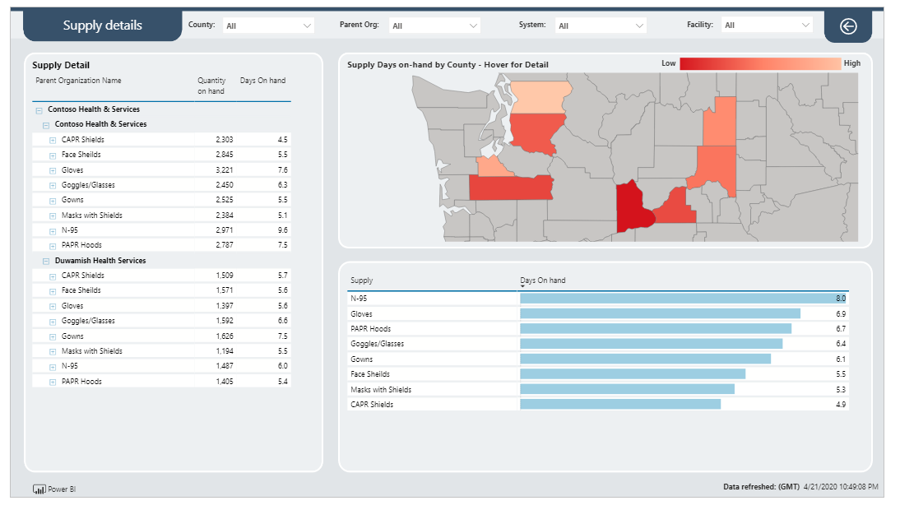Image resolution: width=900 pixels, height=510 pixels.
Task: Click the Data refreshed timestamp
Action: coord(800,486)
